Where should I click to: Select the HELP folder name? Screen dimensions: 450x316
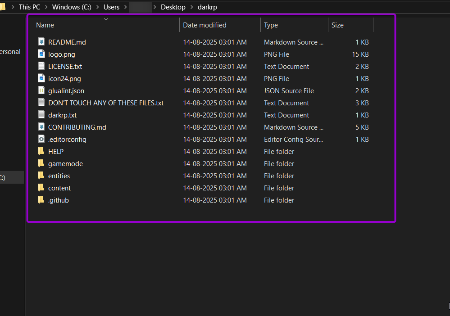pyautogui.click(x=56, y=152)
